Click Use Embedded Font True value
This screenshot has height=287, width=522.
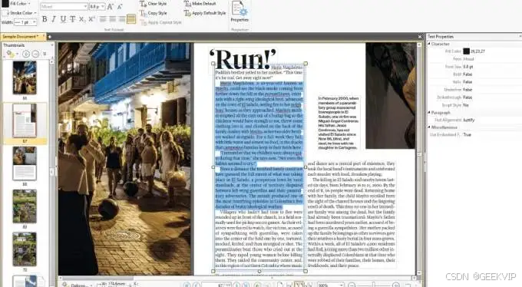coord(467,134)
